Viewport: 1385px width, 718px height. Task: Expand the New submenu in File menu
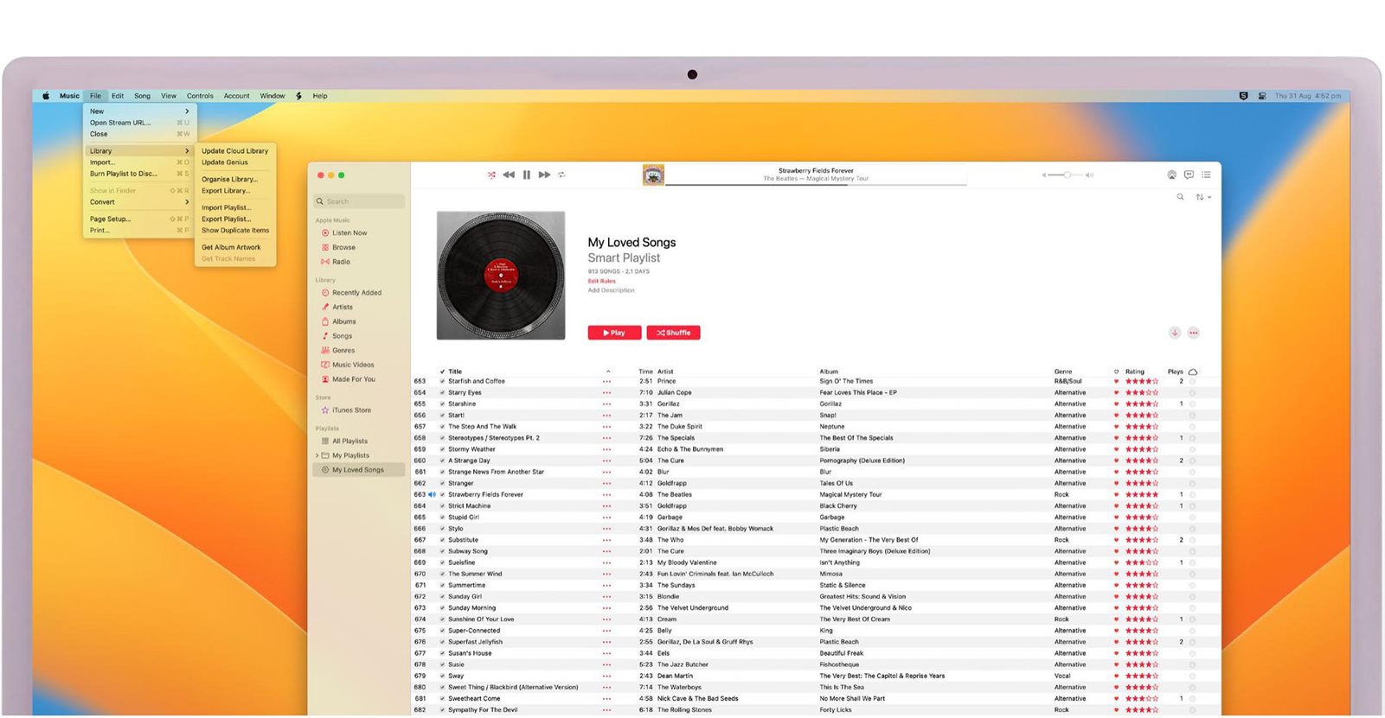[x=139, y=111]
